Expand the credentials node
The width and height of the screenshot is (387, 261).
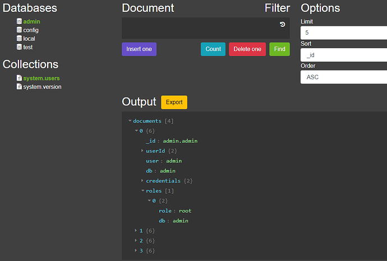point(142,181)
